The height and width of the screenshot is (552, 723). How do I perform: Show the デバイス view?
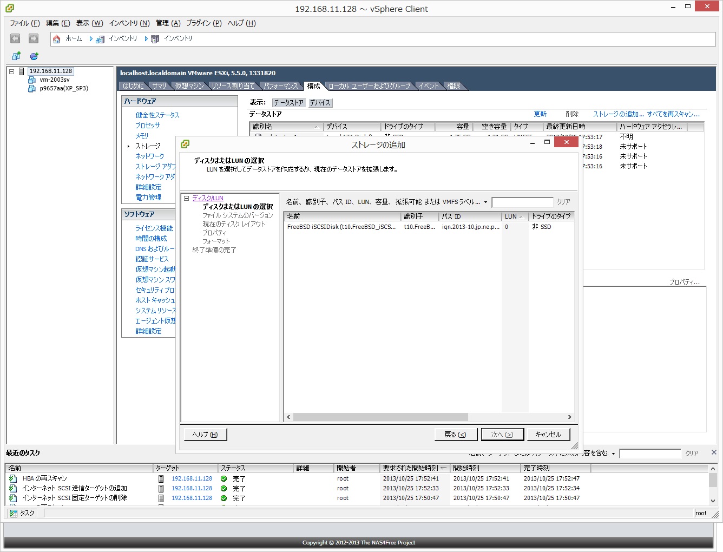[320, 102]
